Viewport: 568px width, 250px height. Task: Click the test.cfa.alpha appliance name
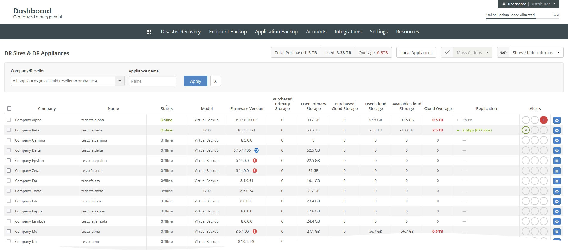point(93,120)
